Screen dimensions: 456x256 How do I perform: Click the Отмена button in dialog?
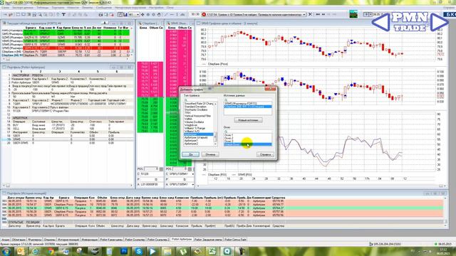(x=210, y=154)
